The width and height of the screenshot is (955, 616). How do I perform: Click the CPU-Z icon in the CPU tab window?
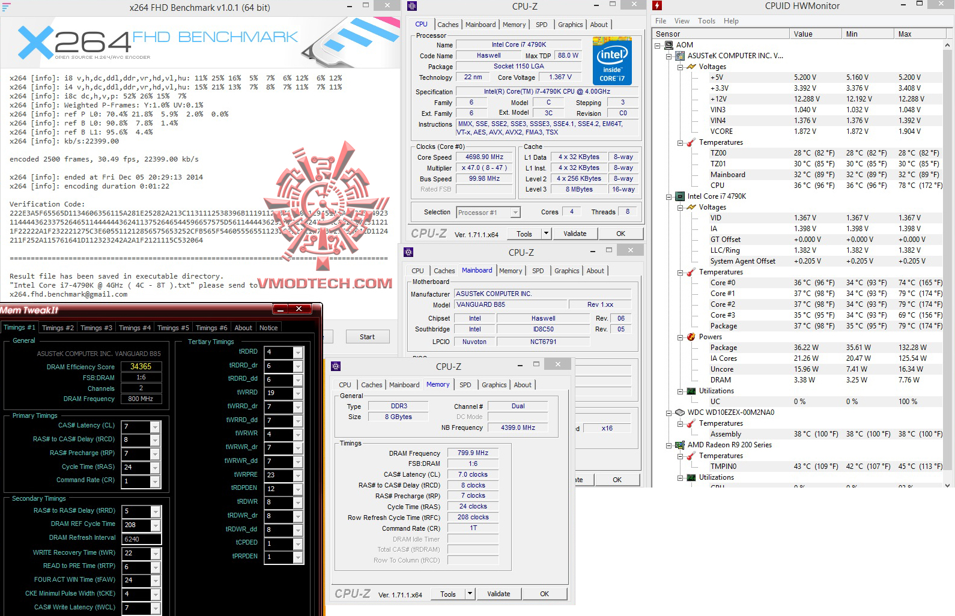pos(412,7)
